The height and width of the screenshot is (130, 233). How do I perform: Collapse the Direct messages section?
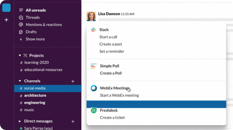click(x=20, y=121)
